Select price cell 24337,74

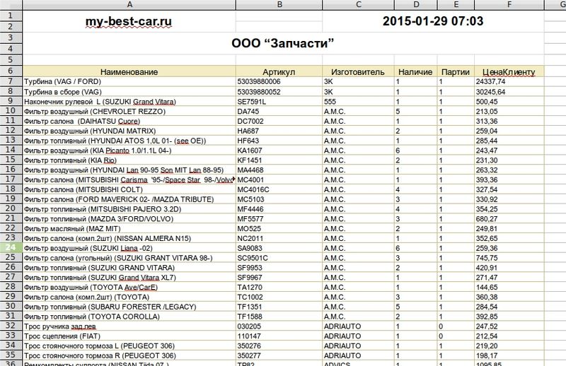[x=509, y=81]
